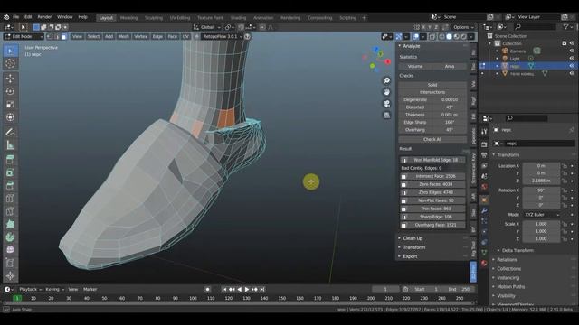Select the Transform tool
The width and height of the screenshot is (579, 325).
pos(10,117)
